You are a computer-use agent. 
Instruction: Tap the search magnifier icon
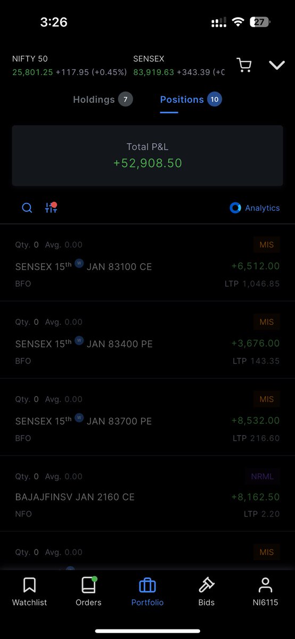(27, 208)
